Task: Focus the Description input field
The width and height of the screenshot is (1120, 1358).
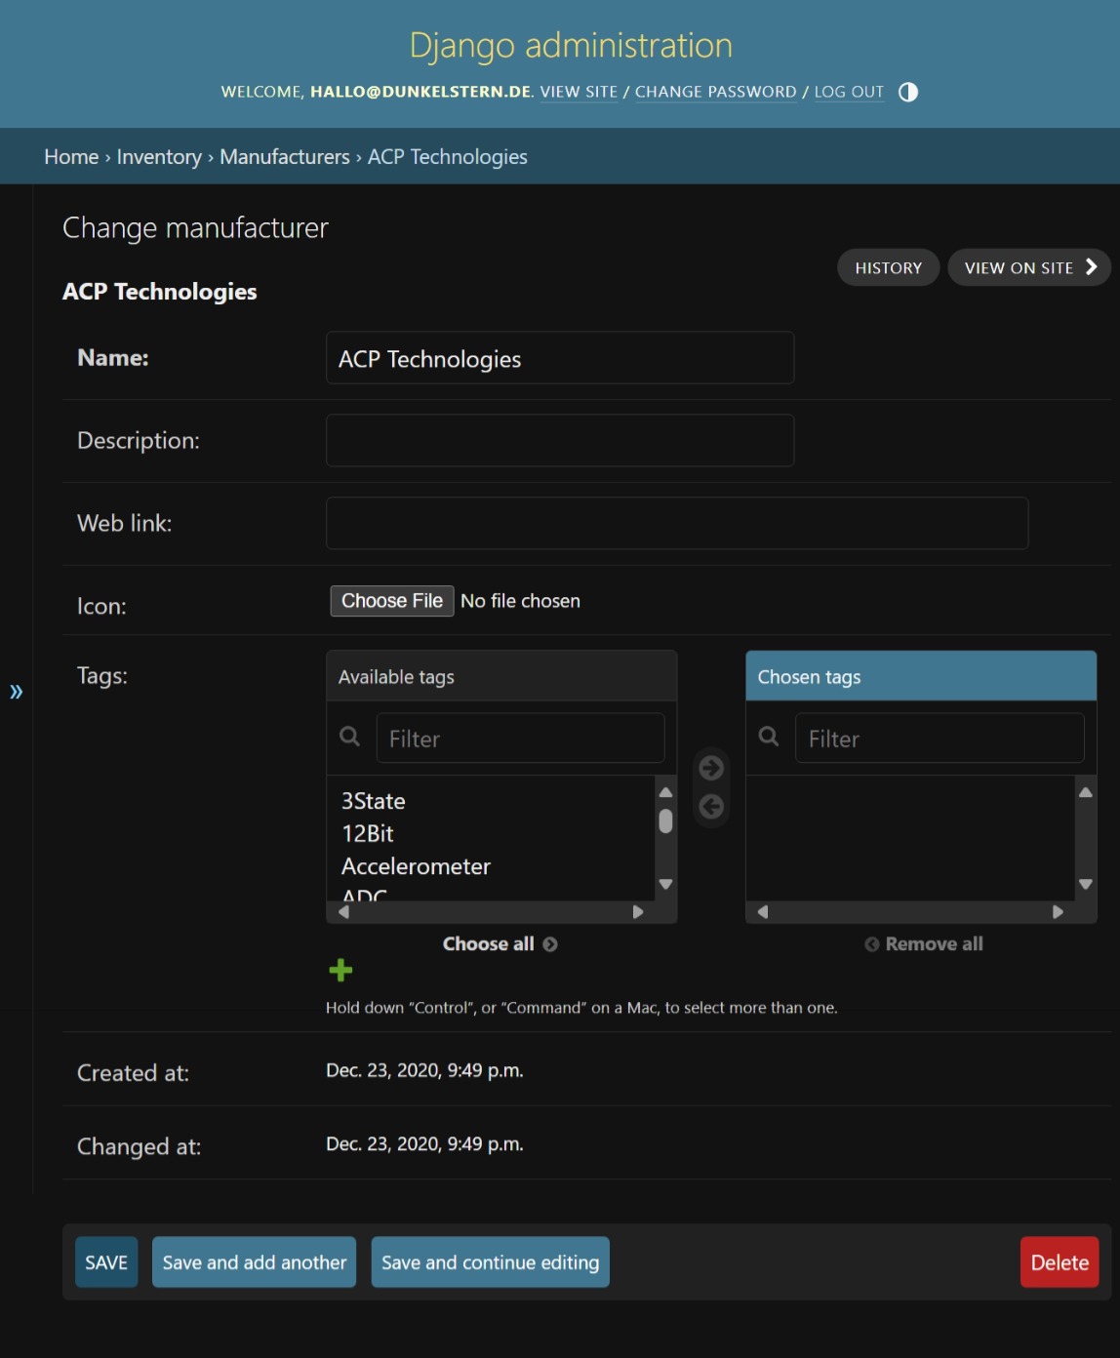Action: (560, 441)
